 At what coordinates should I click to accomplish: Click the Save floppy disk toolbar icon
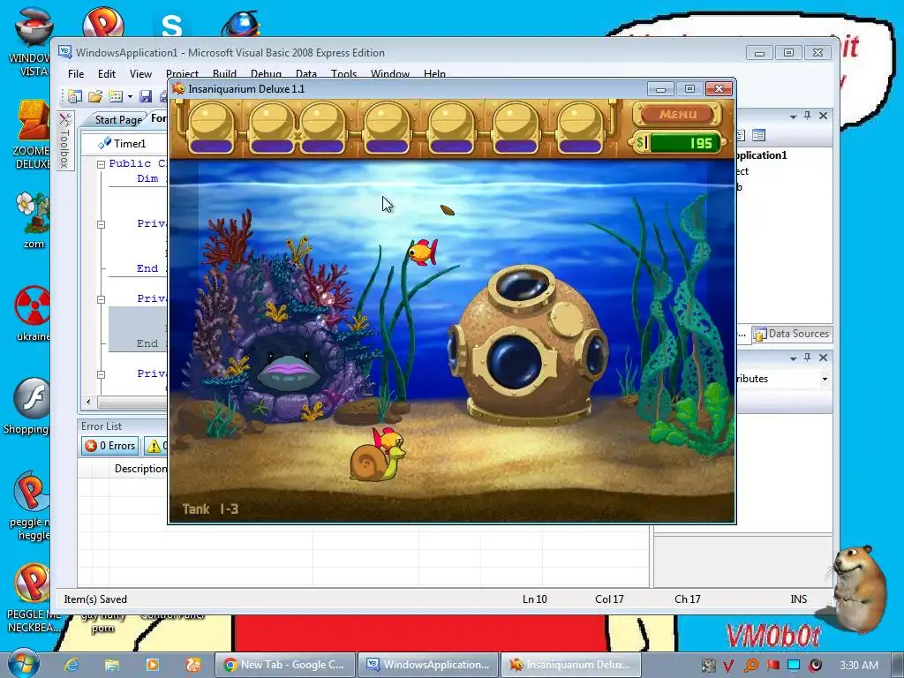[x=146, y=96]
